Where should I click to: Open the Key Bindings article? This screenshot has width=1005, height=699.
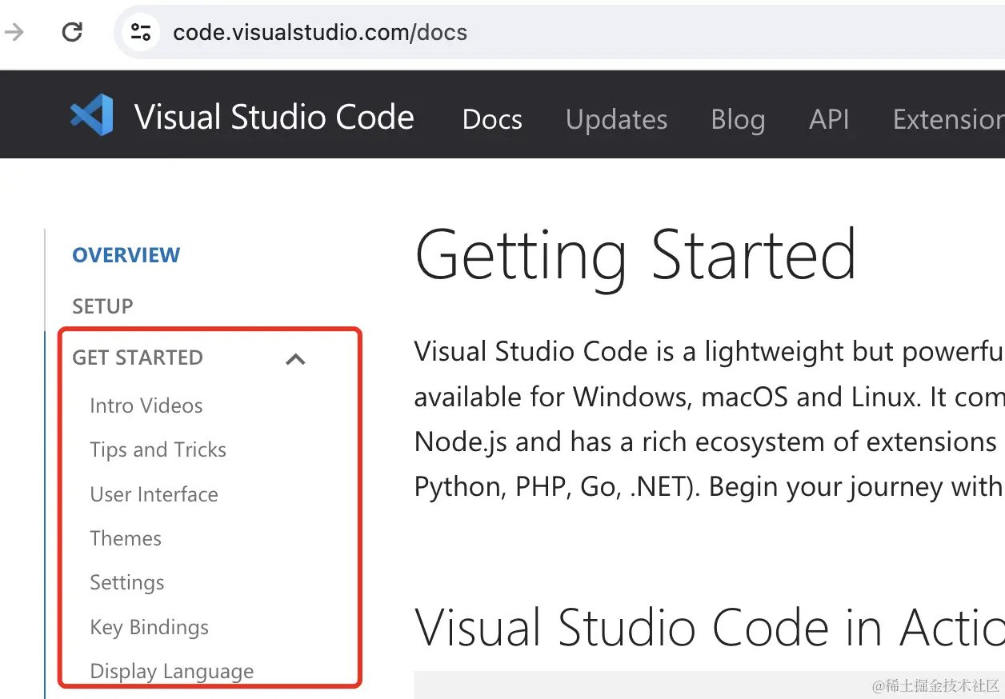[x=150, y=627]
